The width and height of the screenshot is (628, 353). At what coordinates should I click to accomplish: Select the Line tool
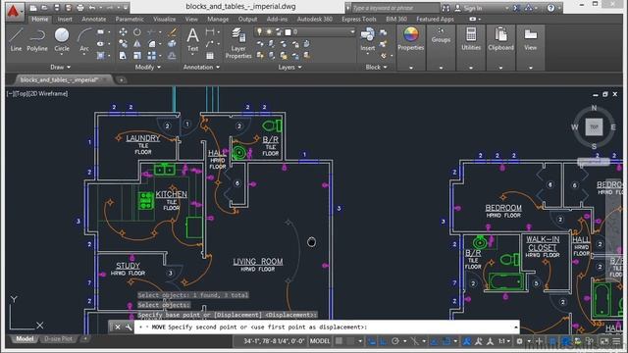pos(16,39)
